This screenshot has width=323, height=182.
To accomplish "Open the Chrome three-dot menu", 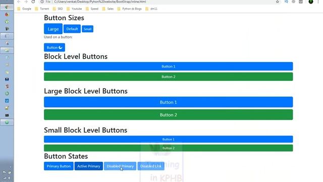I will tap(318, 2).
